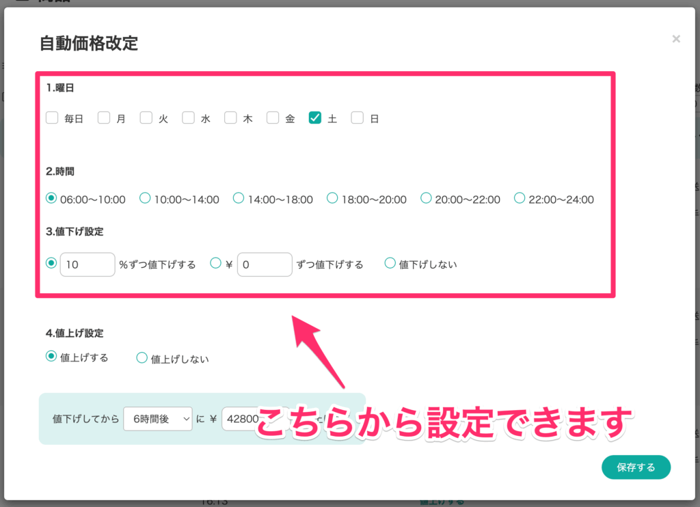
Task: Select the 22:00〜24:00 time slot
Action: click(520, 197)
